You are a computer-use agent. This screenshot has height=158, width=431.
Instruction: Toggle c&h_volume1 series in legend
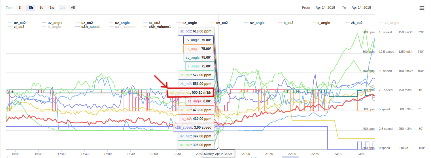157,27
